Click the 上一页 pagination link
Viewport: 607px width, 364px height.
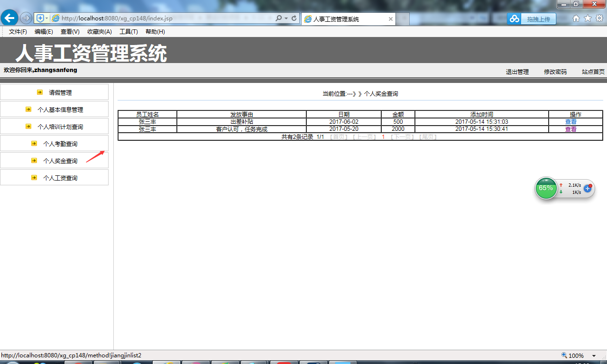pos(364,137)
